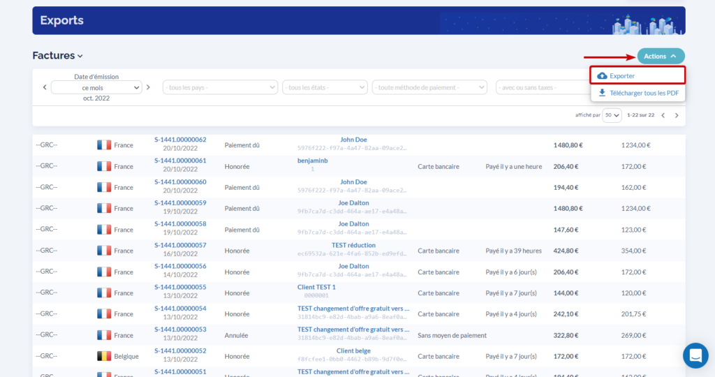
Task: Click 'Payé il y a 39 heures' text
Action: tap(513, 251)
